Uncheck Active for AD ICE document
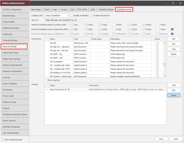This screenshot has height=143, width=184. pos(157,43)
